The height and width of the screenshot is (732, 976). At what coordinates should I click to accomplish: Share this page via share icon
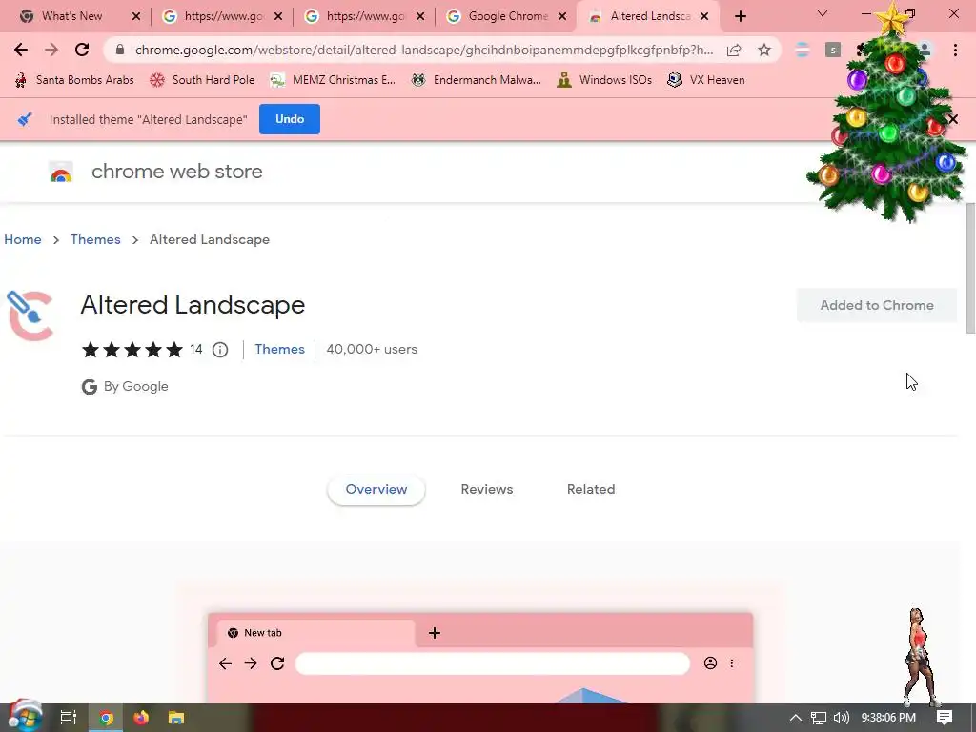[734, 51]
